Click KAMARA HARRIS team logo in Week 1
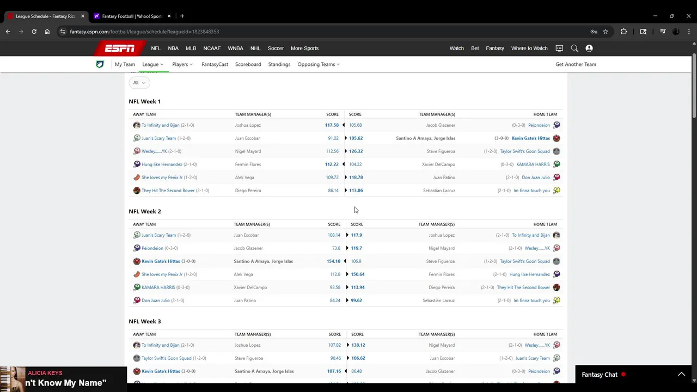The image size is (697, 392). click(x=557, y=164)
